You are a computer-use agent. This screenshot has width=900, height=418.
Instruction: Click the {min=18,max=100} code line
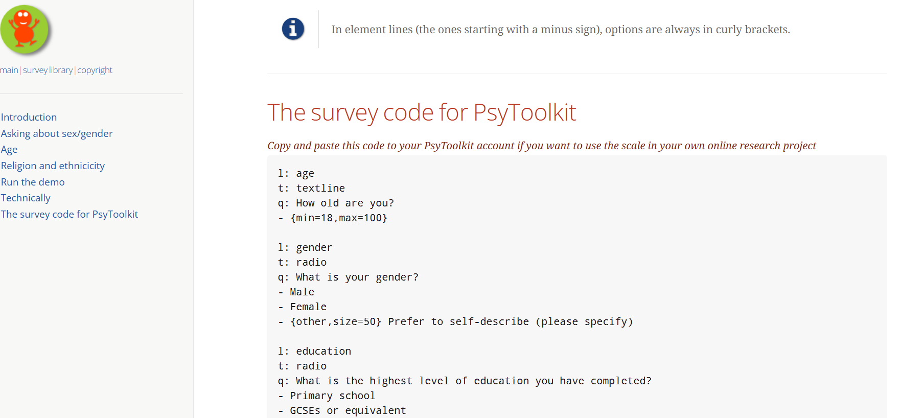338,218
